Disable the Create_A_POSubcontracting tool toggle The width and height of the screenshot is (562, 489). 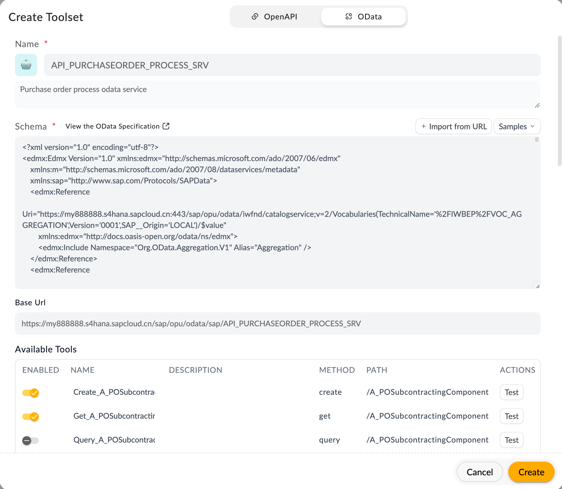click(x=31, y=393)
